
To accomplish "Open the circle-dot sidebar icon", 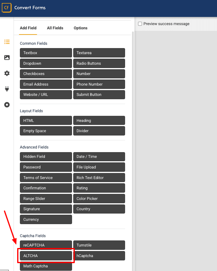I will 7,105.
